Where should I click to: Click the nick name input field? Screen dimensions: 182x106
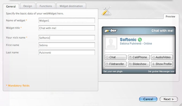coord(67,38)
